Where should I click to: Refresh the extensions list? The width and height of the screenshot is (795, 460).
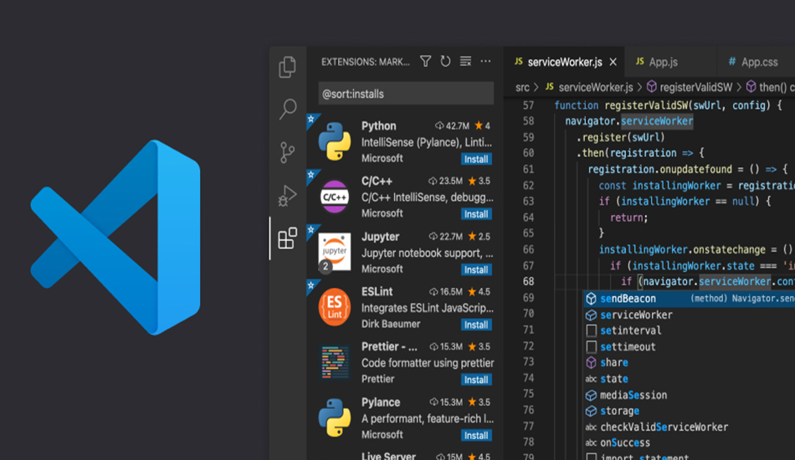pyautogui.click(x=445, y=62)
